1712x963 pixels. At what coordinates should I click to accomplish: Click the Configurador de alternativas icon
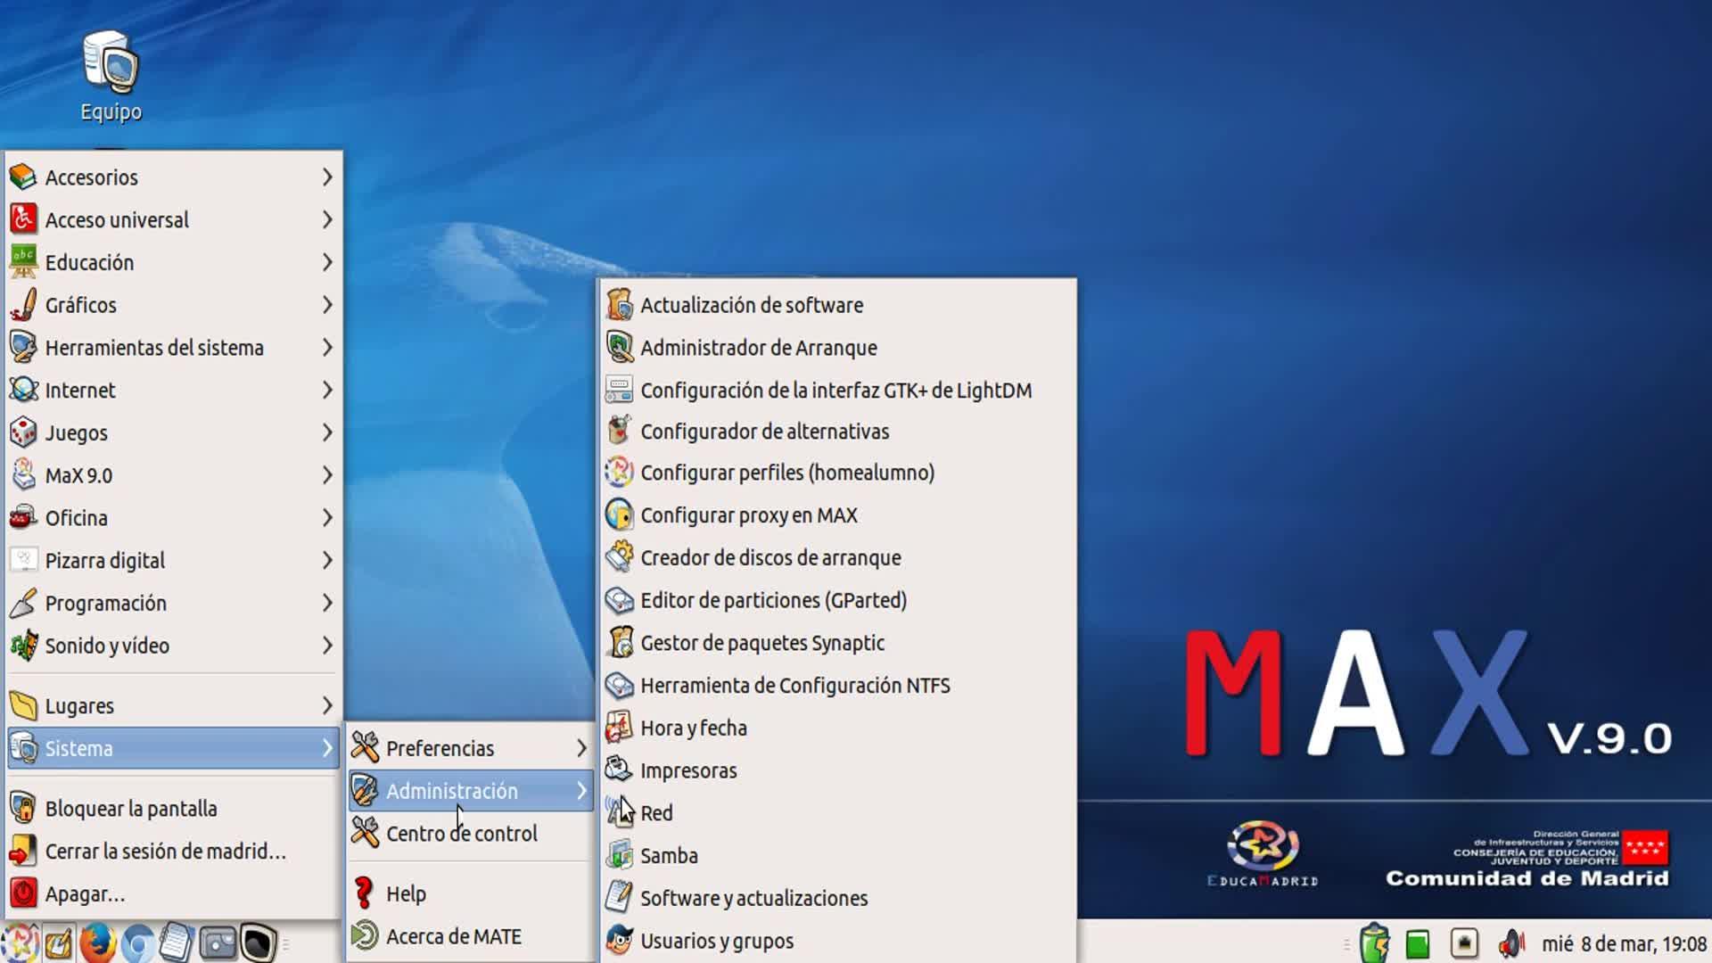619,431
